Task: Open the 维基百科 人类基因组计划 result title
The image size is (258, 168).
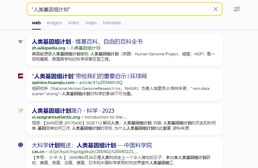Action: coord(87,42)
